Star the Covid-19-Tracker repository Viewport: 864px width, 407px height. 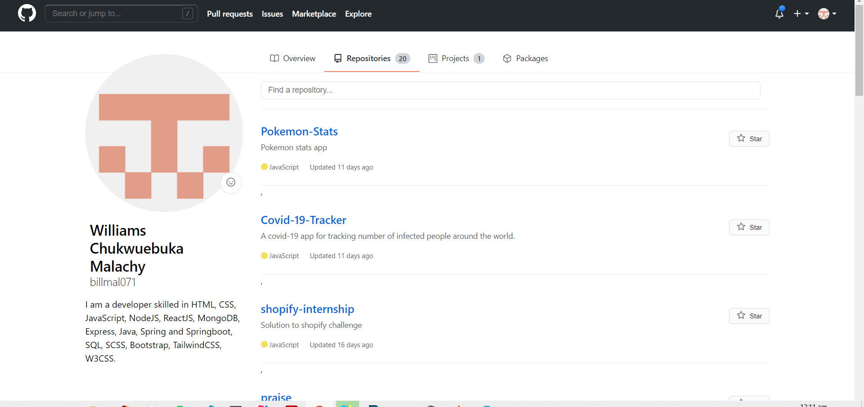click(x=749, y=227)
